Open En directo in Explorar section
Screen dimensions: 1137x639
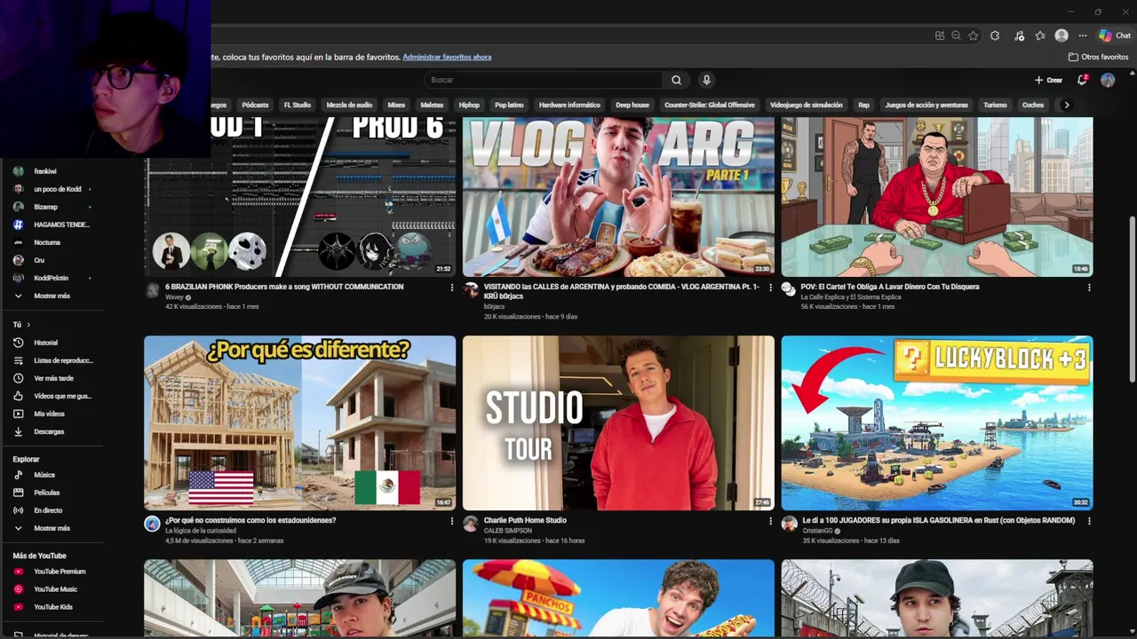(48, 510)
